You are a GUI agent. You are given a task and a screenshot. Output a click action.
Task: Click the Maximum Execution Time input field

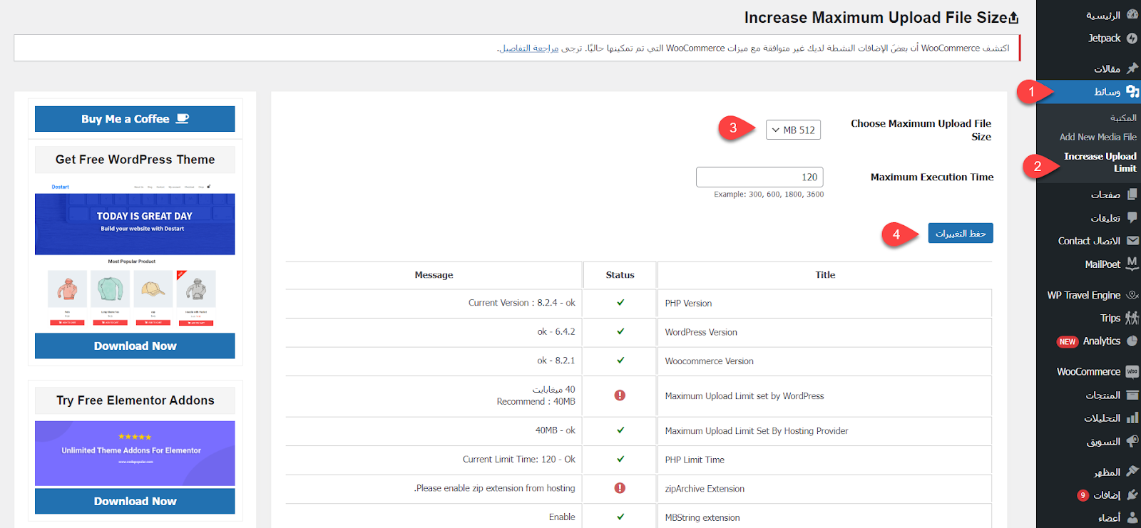tap(759, 177)
